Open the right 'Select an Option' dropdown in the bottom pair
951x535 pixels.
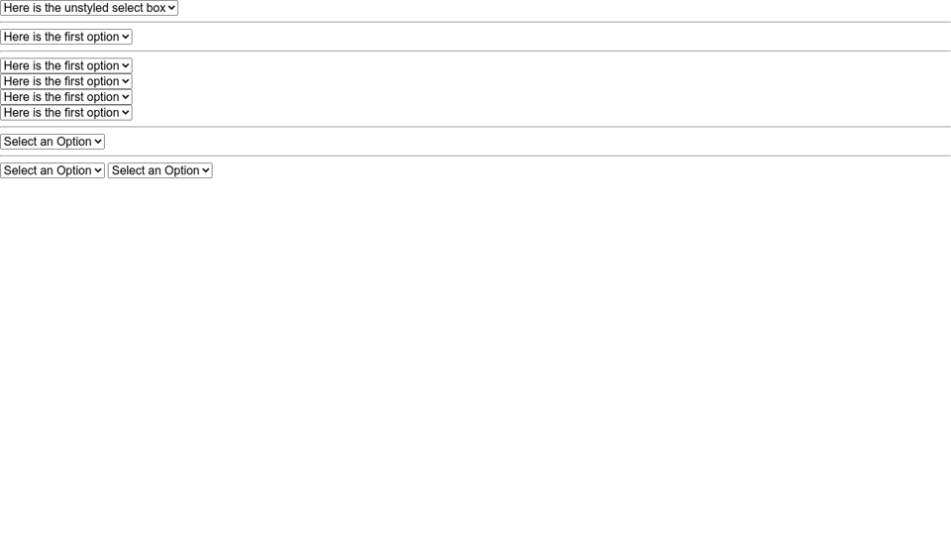coord(160,171)
